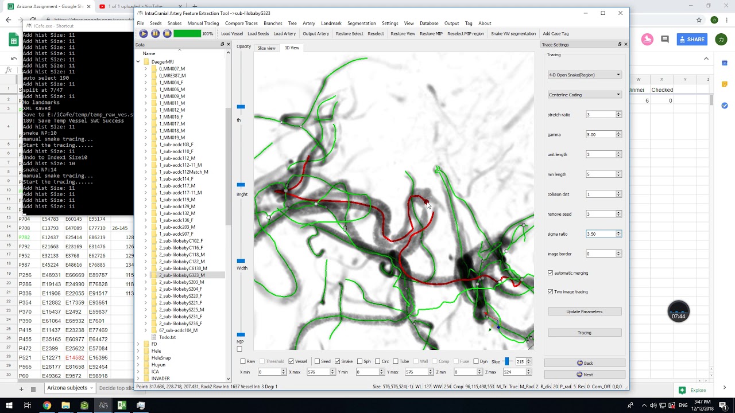This screenshot has height=413, width=735.
Task: Expand the Hele folder in tree
Action: click(x=138, y=351)
